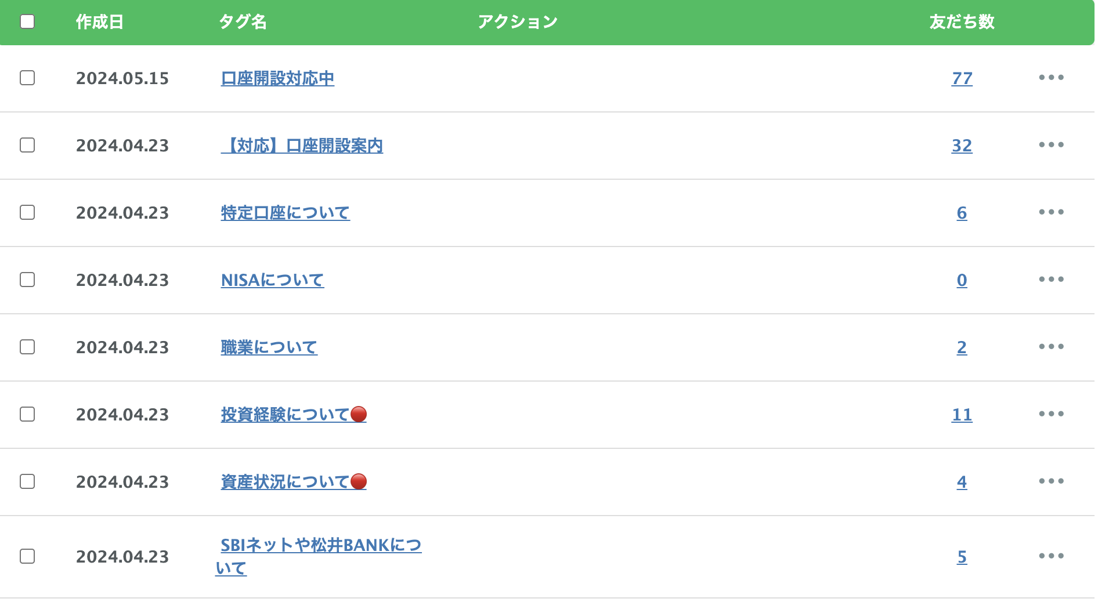1098x602 pixels.
Task: Check the box next to 職業について
Action: [26, 347]
